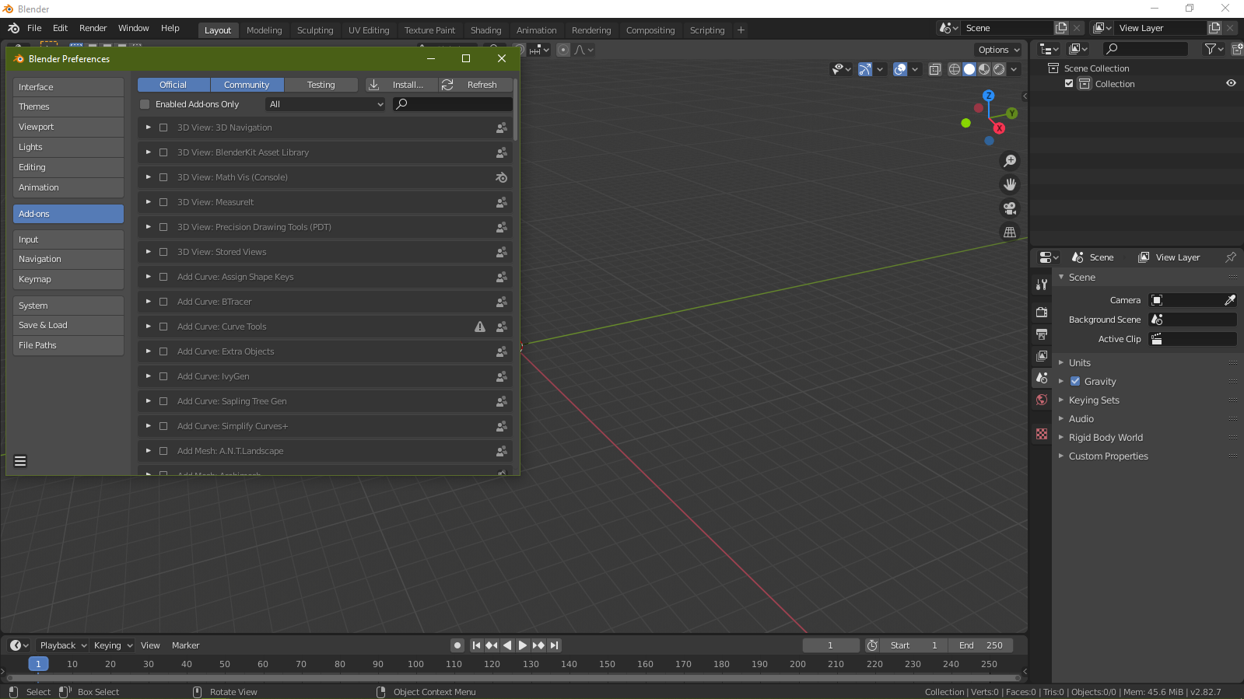Image resolution: width=1244 pixels, height=699 pixels.
Task: Enable BlenderKit Asset Library add-on checkbox
Action: [163, 152]
